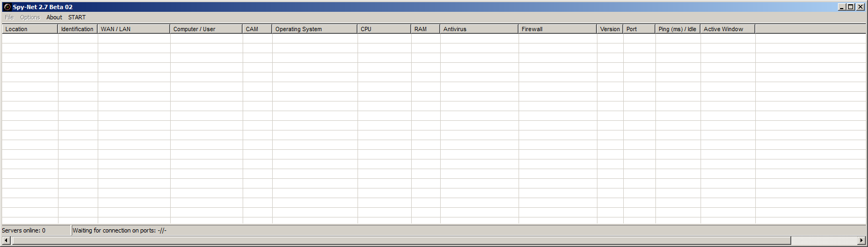Image resolution: width=868 pixels, height=247 pixels.
Task: Click the Computer / User column header
Action: pos(206,29)
